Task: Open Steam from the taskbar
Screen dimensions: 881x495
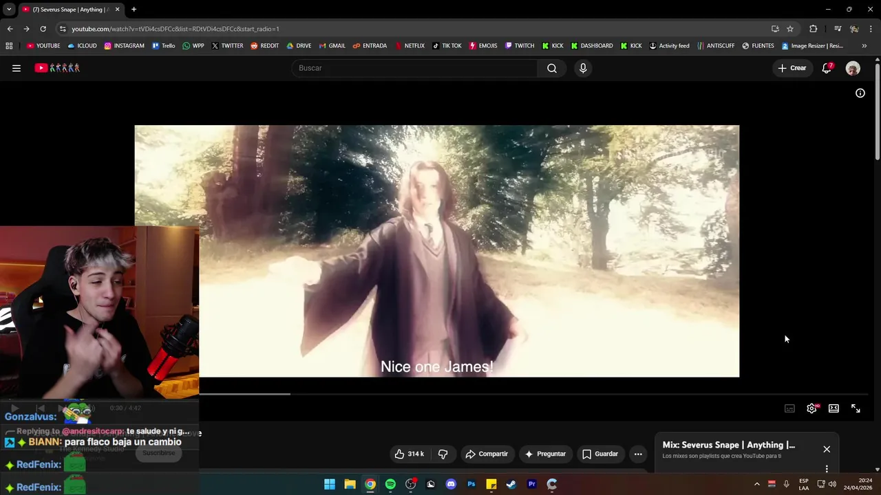Action: coord(511,484)
